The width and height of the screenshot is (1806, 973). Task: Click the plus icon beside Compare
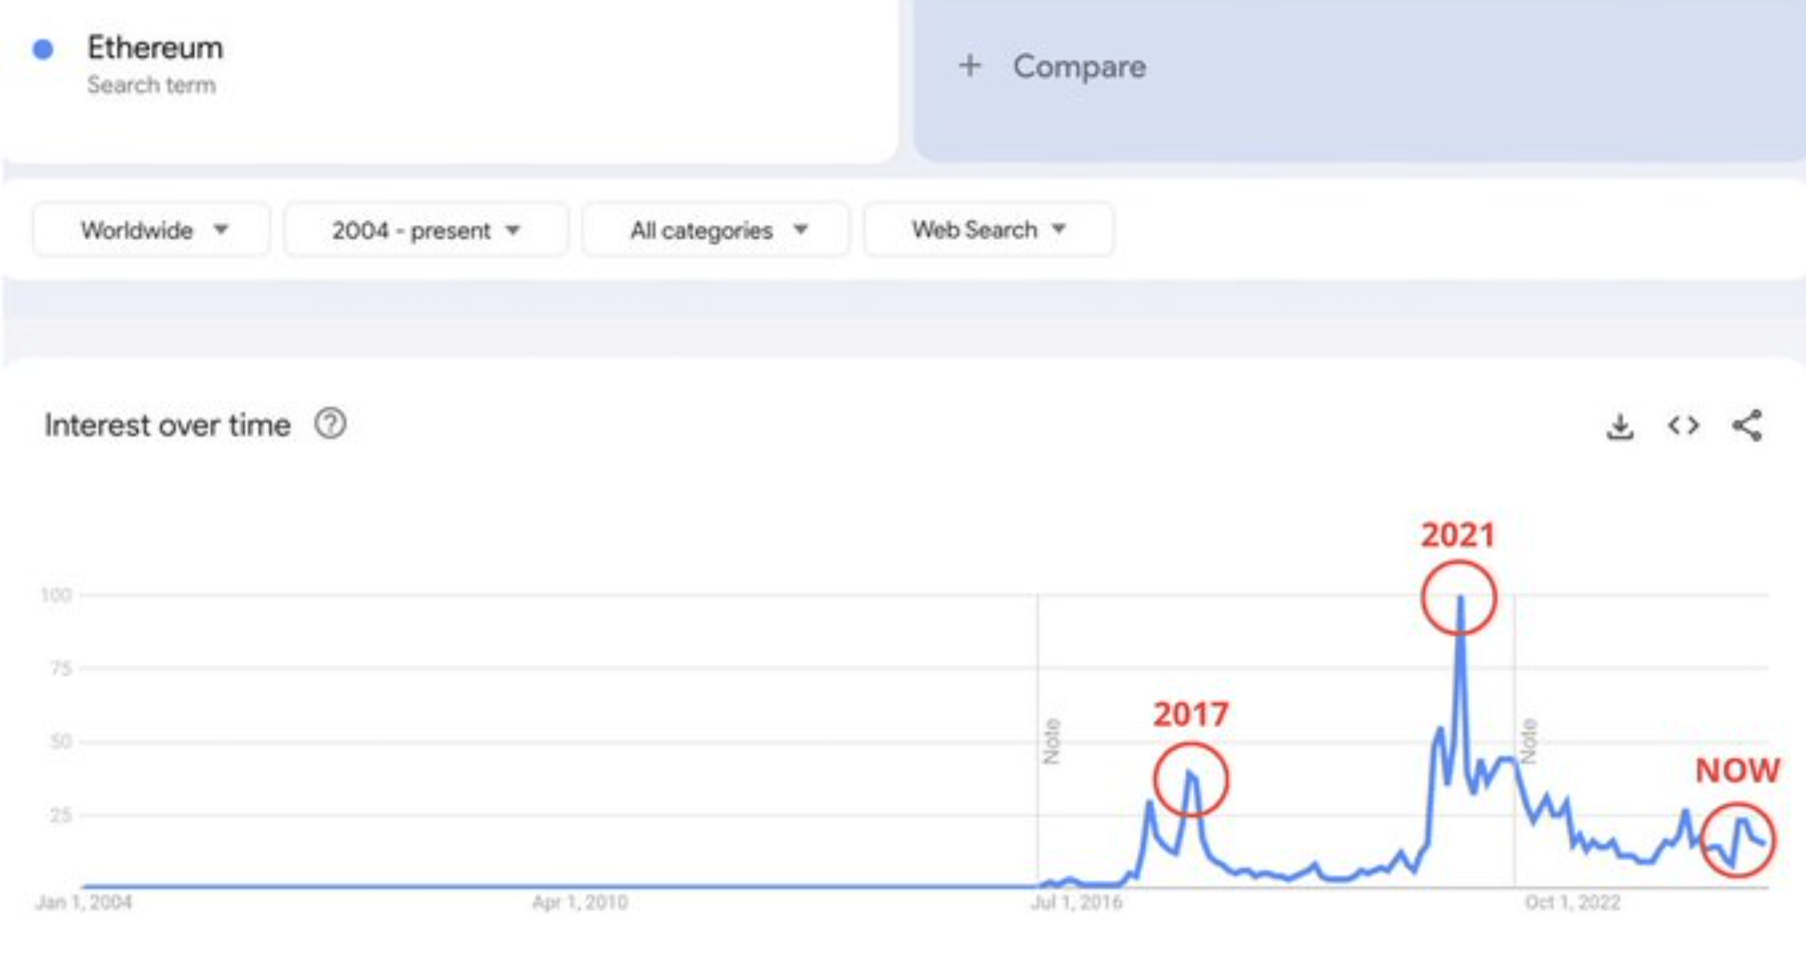(x=971, y=66)
